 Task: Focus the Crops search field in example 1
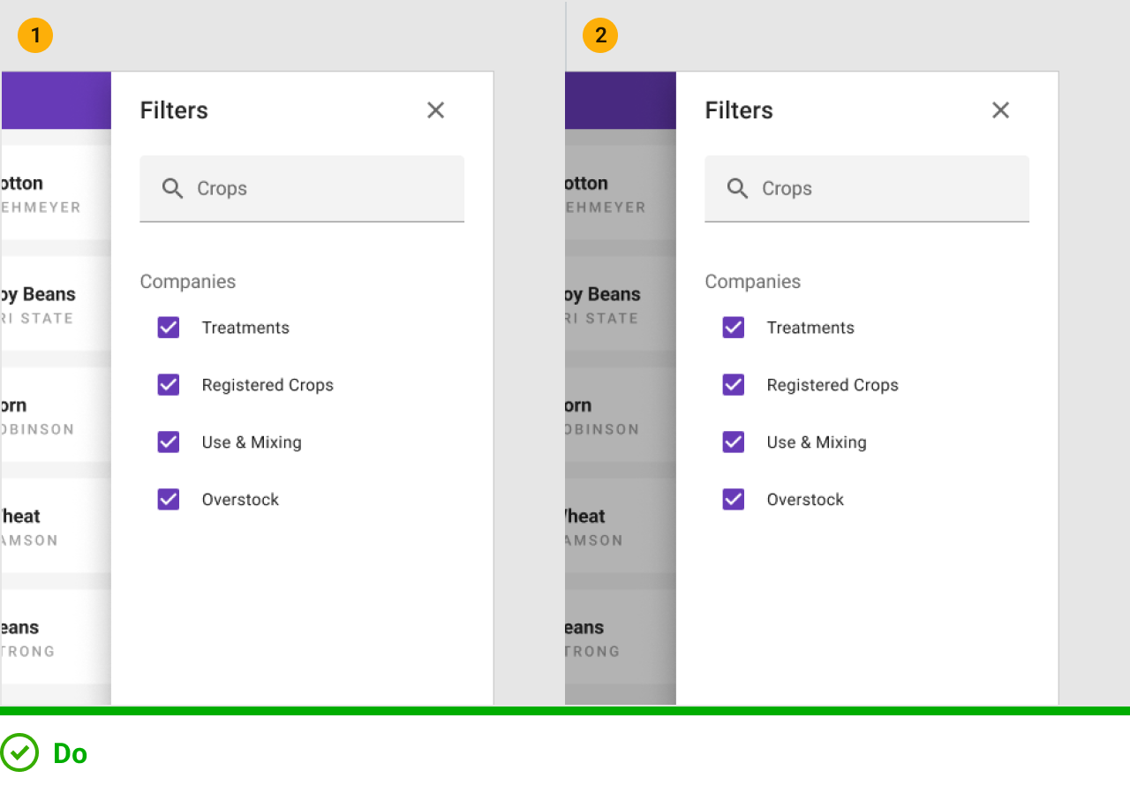(x=318, y=188)
